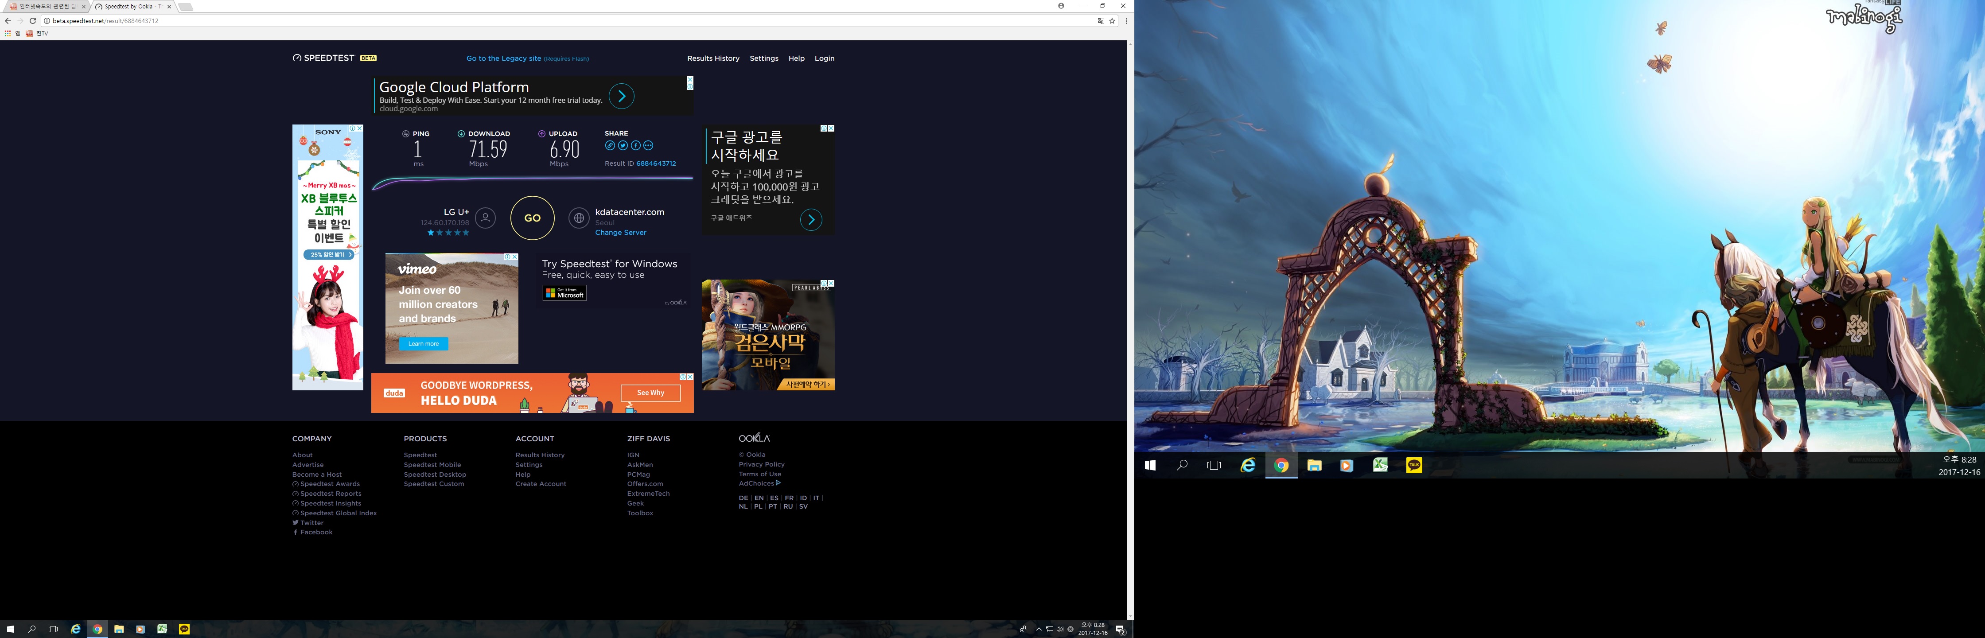Screen dimensions: 1985x638
Task: Click the Privacy Policy footer link
Action: 761,465
